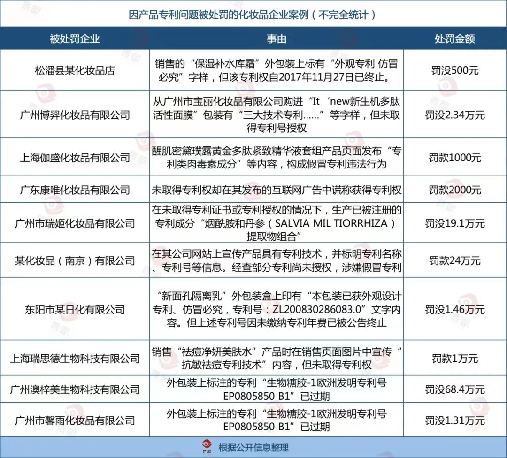This screenshot has height=458, width=507.
Task: Click the company cell 广州市瑞姬化妆品有限公司
Action: (x=75, y=223)
